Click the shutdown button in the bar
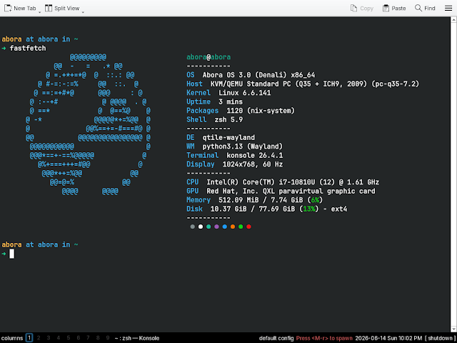Viewport: 457px width, 343px height. coord(441,338)
